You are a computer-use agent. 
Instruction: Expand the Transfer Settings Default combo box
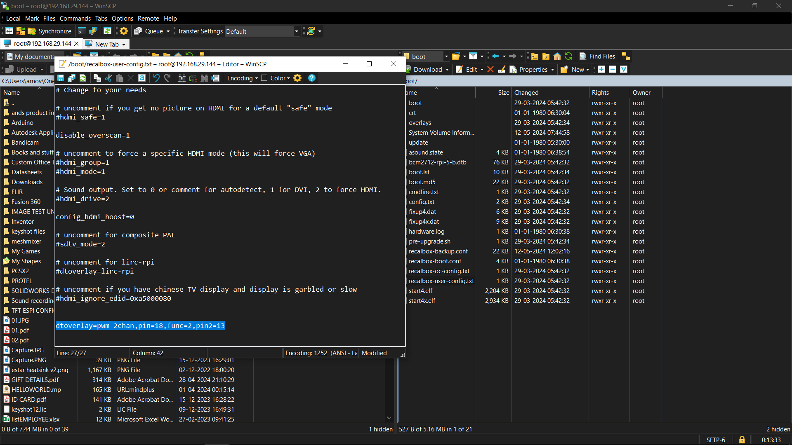(296, 31)
